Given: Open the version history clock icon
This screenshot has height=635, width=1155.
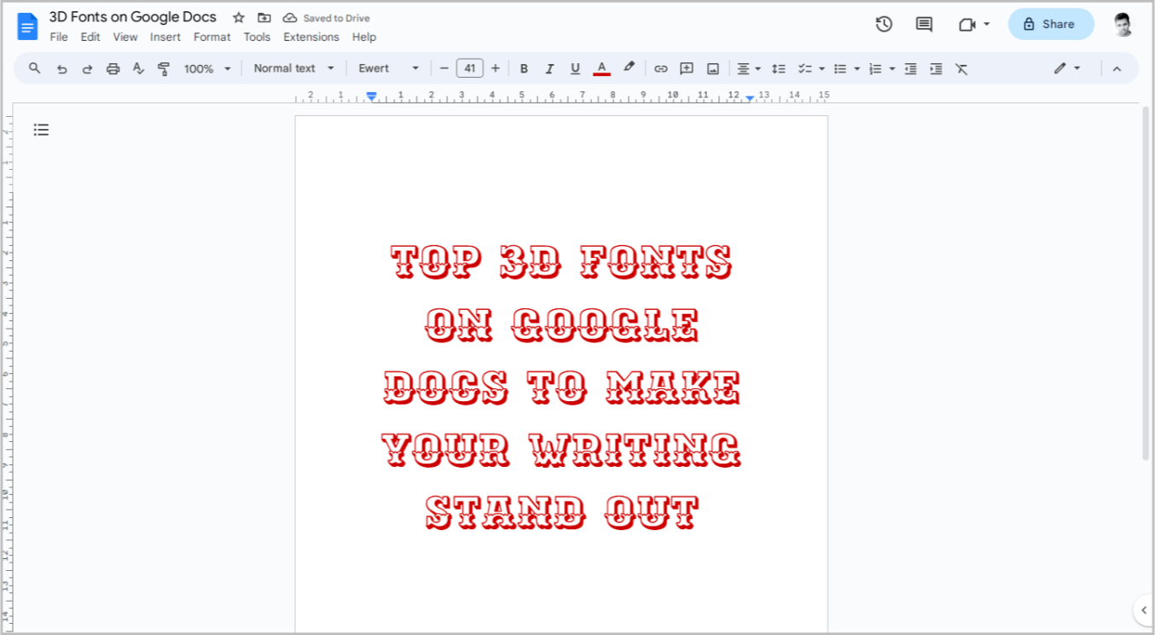Looking at the screenshot, I should coord(884,25).
